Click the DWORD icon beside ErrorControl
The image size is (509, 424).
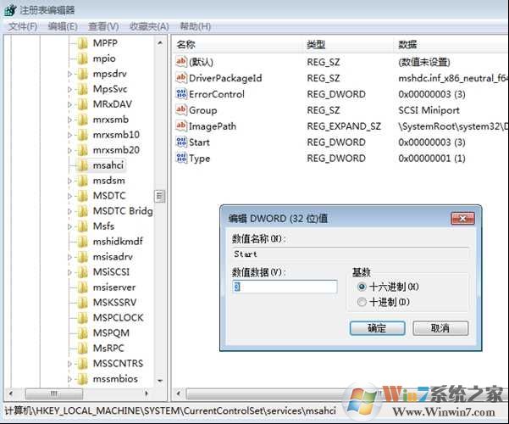click(181, 94)
